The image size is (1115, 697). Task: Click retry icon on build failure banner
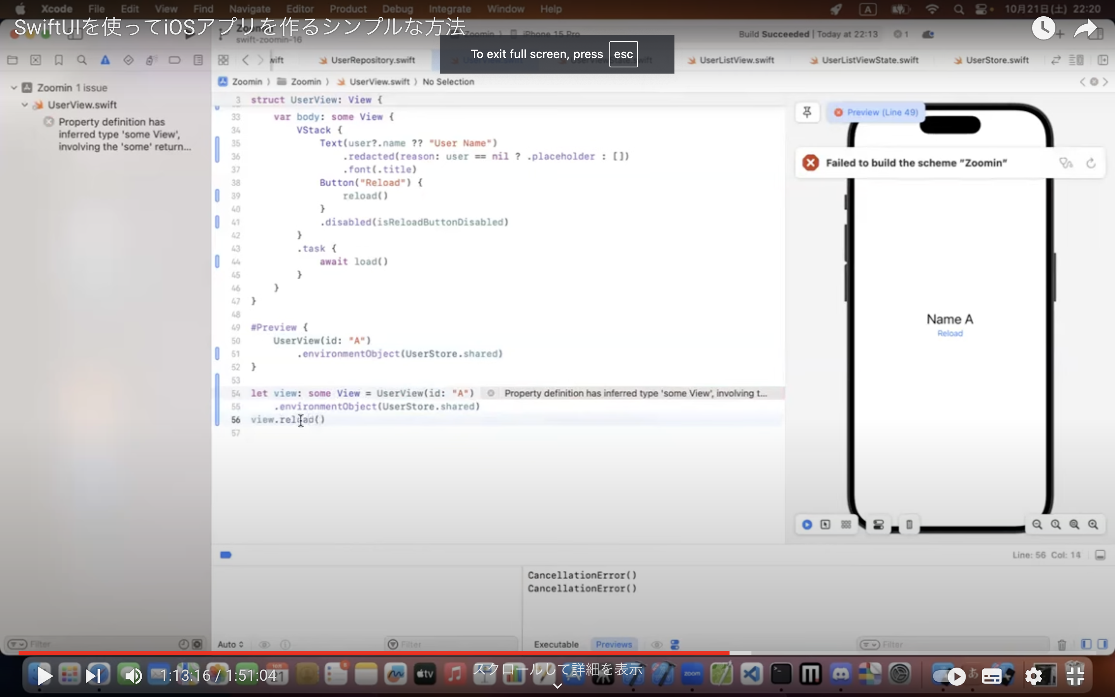point(1091,163)
